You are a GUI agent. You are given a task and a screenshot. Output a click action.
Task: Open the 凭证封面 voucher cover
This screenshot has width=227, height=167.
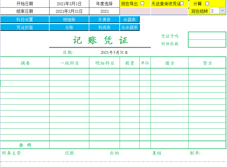(x=25, y=27)
